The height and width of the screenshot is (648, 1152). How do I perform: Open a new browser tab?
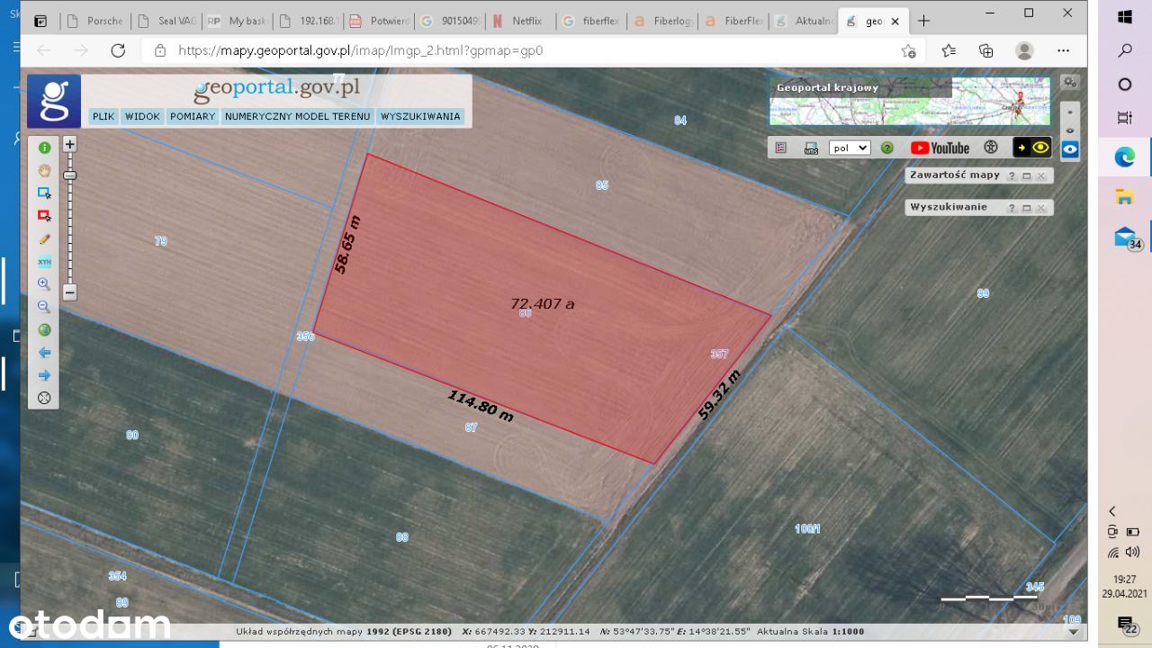click(923, 21)
